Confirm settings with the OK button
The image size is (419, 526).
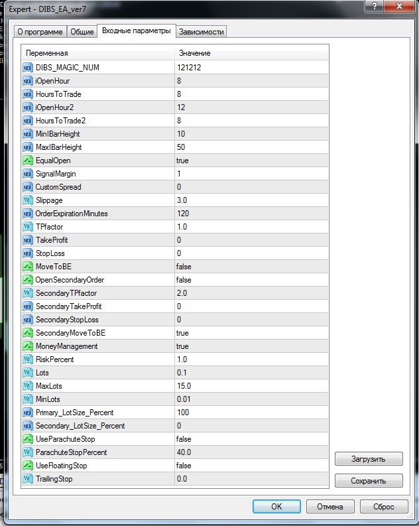click(x=276, y=507)
